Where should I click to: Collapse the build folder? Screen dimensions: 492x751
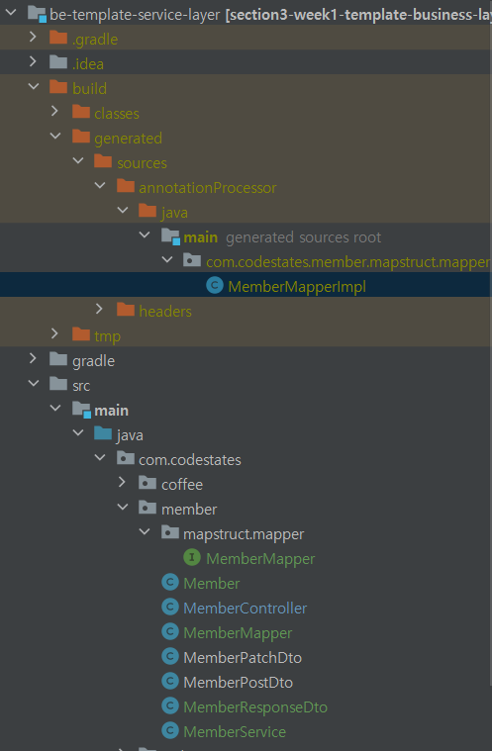pyautogui.click(x=34, y=86)
